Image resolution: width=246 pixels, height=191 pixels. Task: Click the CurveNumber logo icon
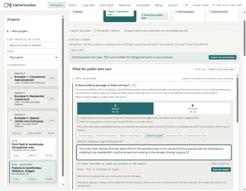(x=7, y=5)
